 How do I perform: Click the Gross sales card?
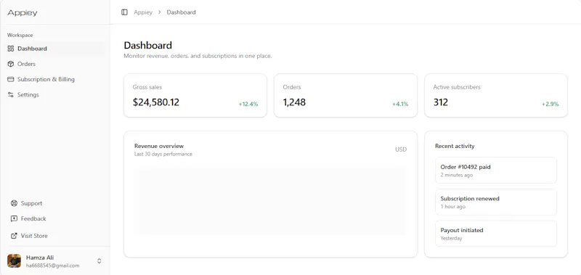point(195,96)
